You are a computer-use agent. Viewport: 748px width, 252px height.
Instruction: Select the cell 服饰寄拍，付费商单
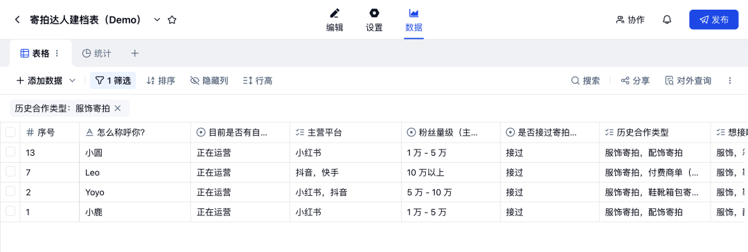tap(655, 172)
